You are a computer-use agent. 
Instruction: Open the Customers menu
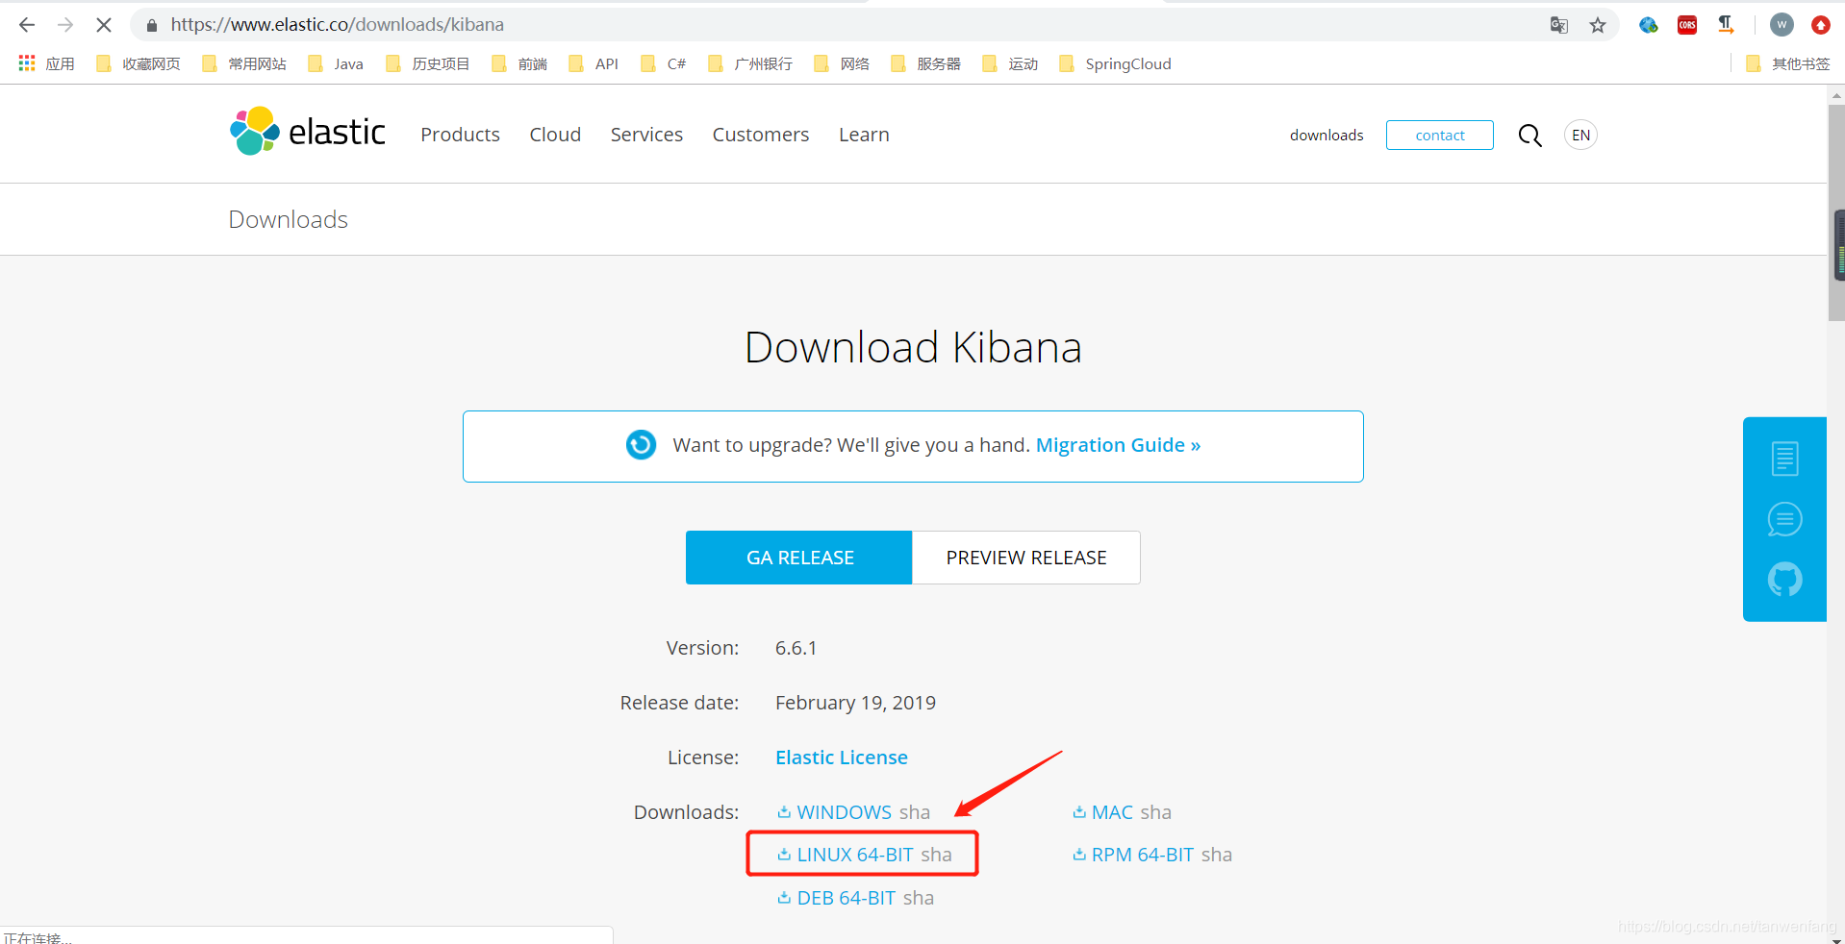click(x=761, y=135)
